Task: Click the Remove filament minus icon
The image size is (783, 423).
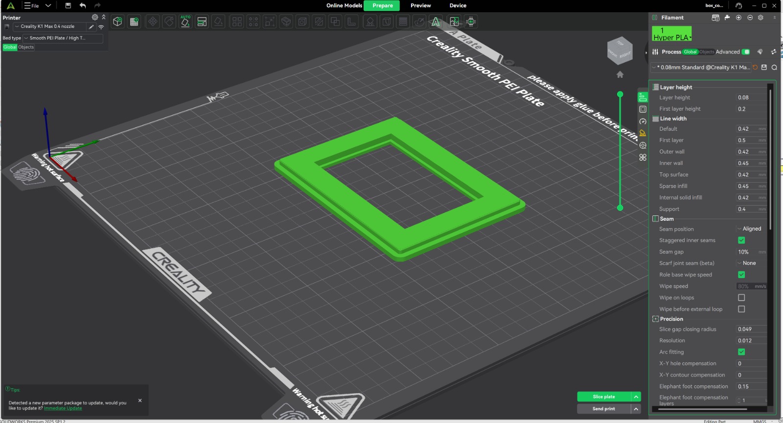Action: (750, 18)
